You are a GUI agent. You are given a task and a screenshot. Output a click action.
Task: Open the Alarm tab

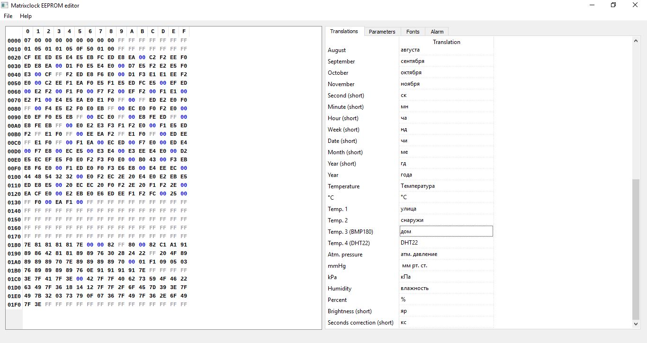pyautogui.click(x=437, y=32)
